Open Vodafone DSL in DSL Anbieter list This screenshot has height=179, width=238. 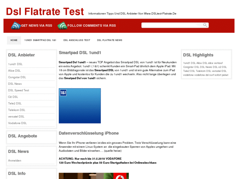coord(17,123)
